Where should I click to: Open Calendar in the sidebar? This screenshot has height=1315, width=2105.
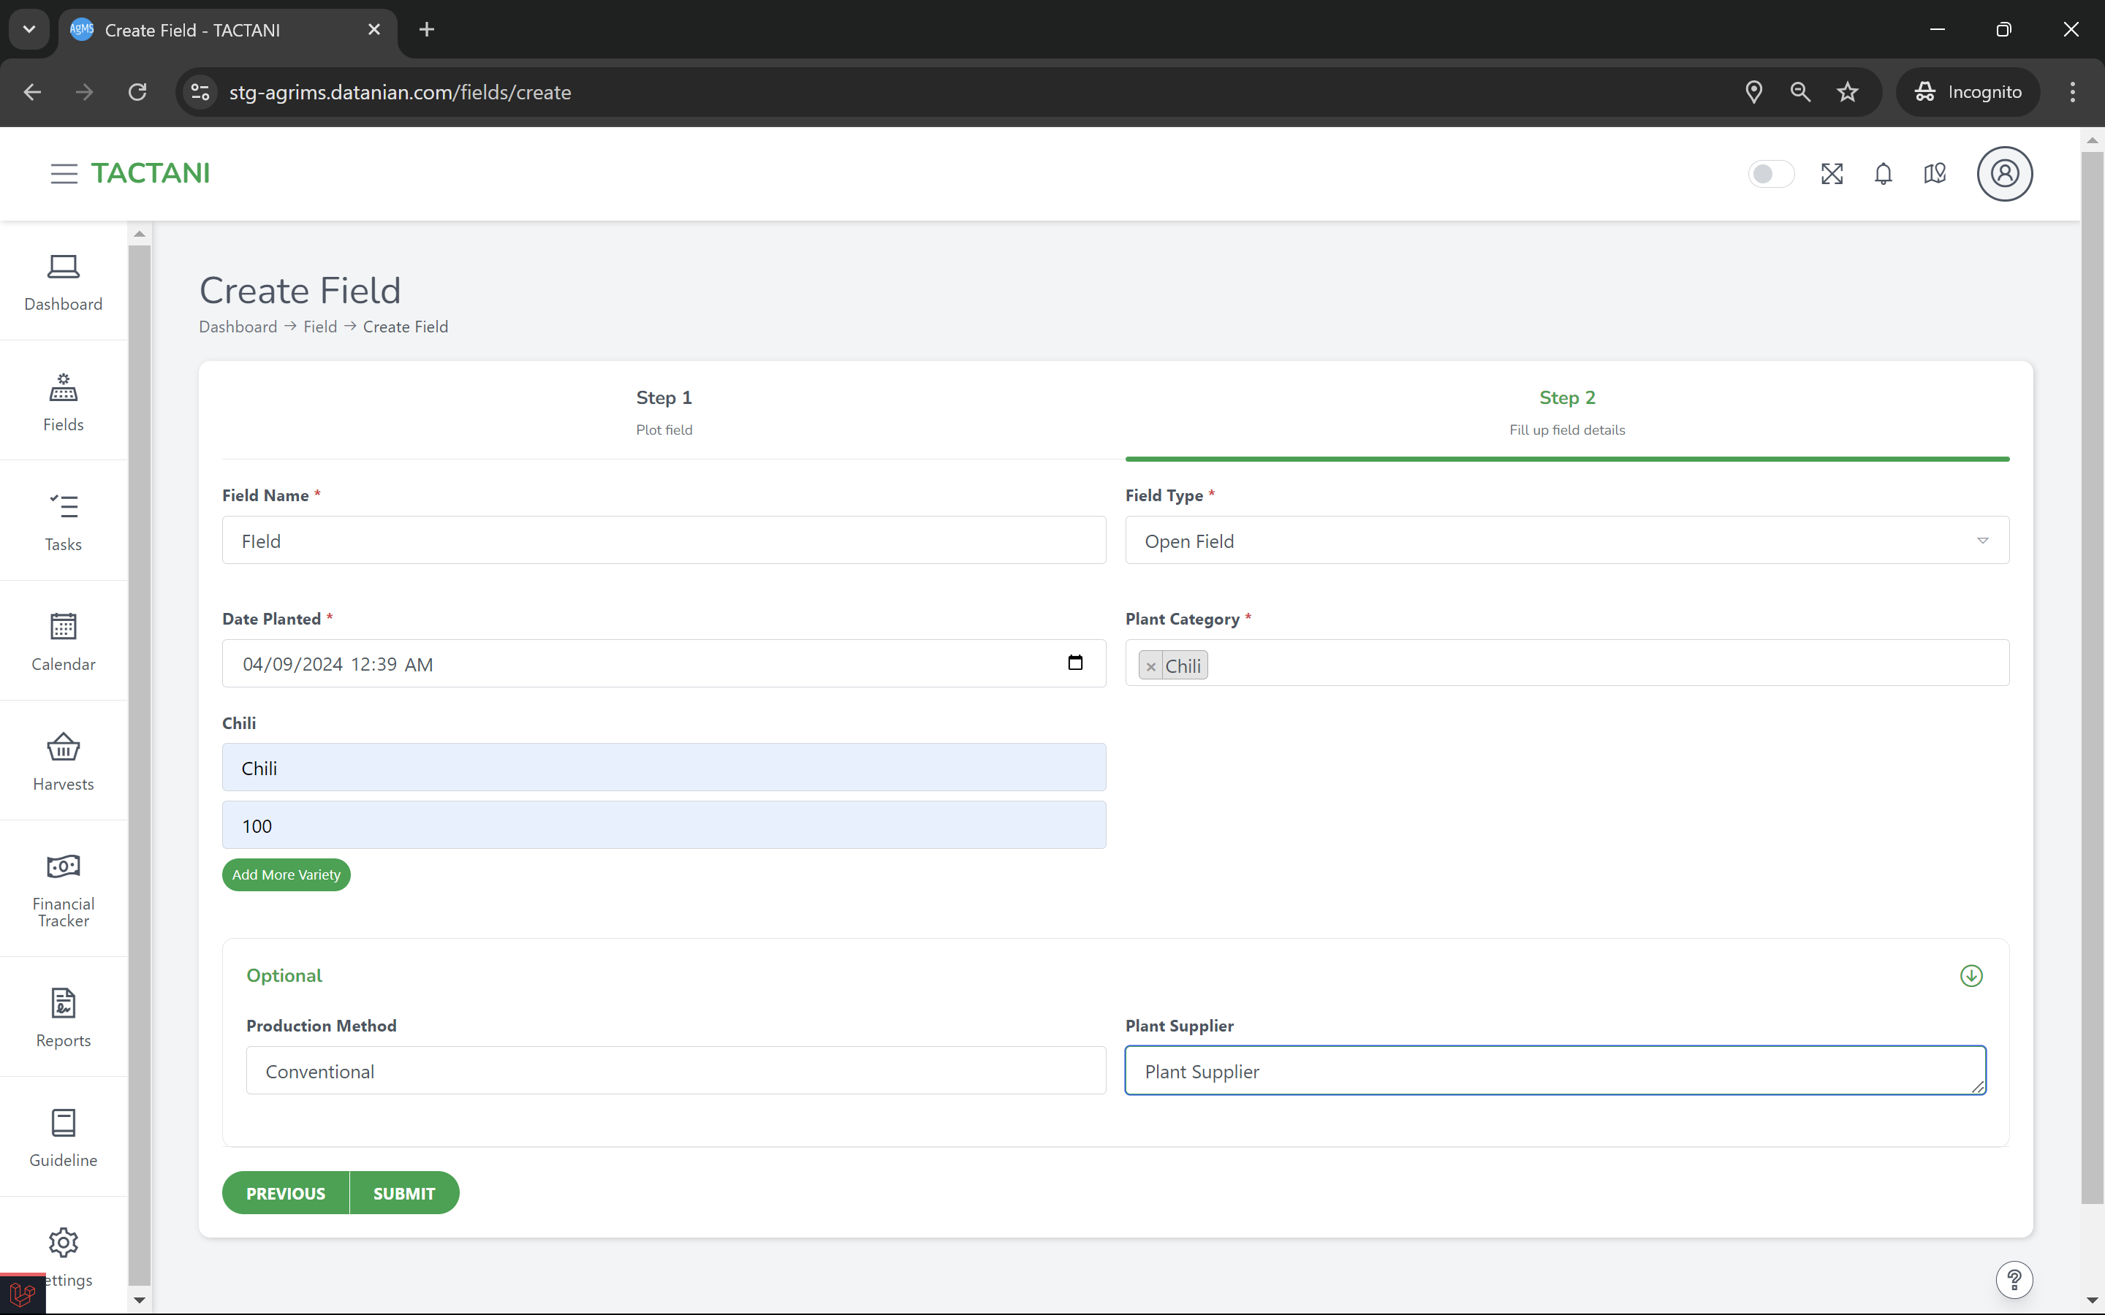click(64, 642)
